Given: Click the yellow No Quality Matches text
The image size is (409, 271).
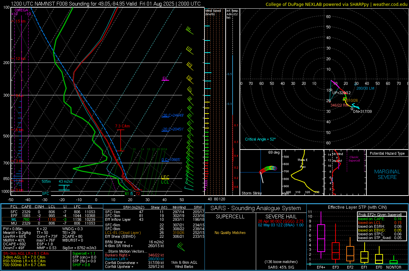Looking at the screenshot, I should tap(230, 233).
